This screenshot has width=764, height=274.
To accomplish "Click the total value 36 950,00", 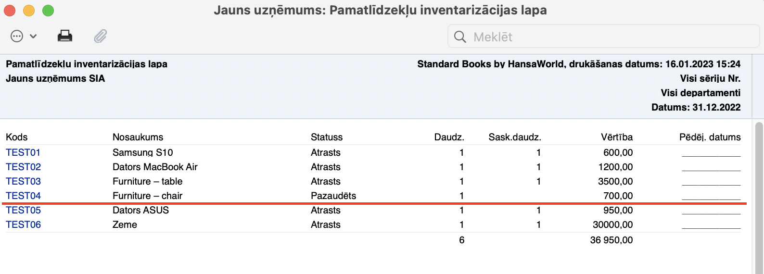I will point(611,240).
